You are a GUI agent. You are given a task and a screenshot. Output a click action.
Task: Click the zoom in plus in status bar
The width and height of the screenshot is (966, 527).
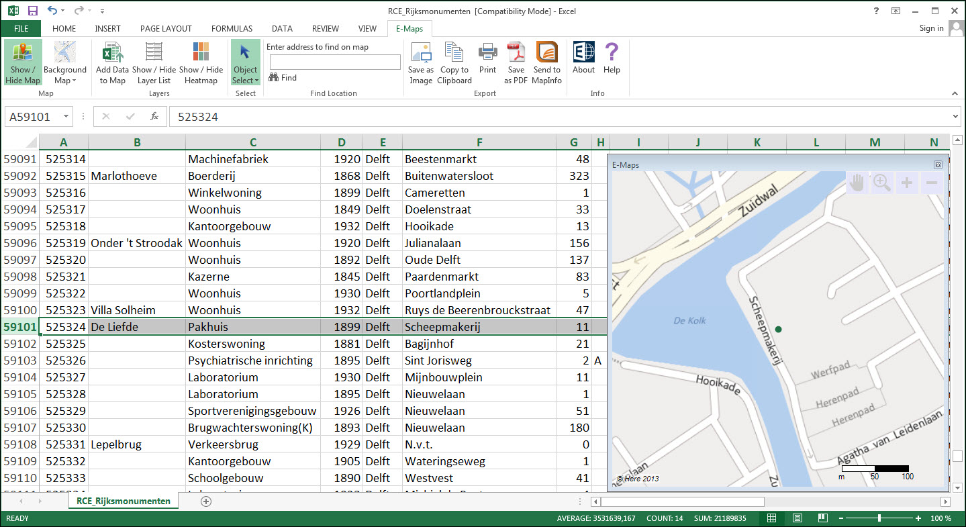pos(918,518)
